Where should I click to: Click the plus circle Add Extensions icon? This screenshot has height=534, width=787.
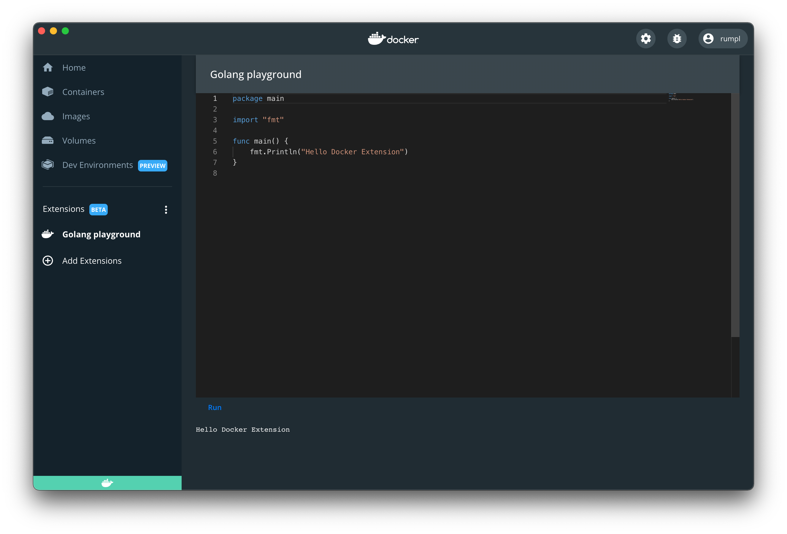click(48, 260)
